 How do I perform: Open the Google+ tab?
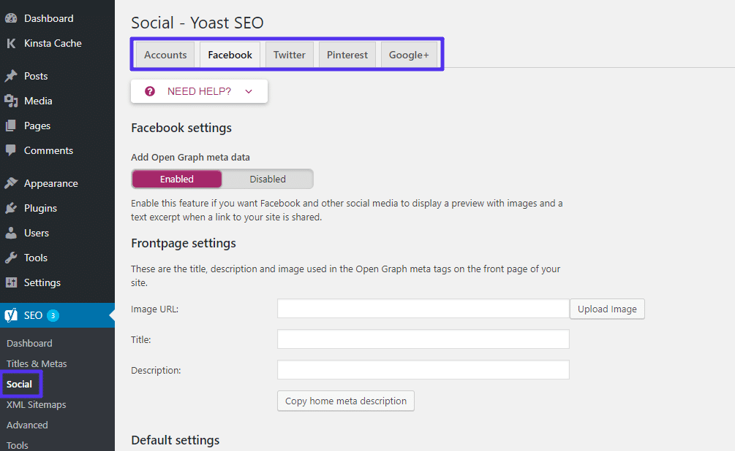[x=409, y=55]
